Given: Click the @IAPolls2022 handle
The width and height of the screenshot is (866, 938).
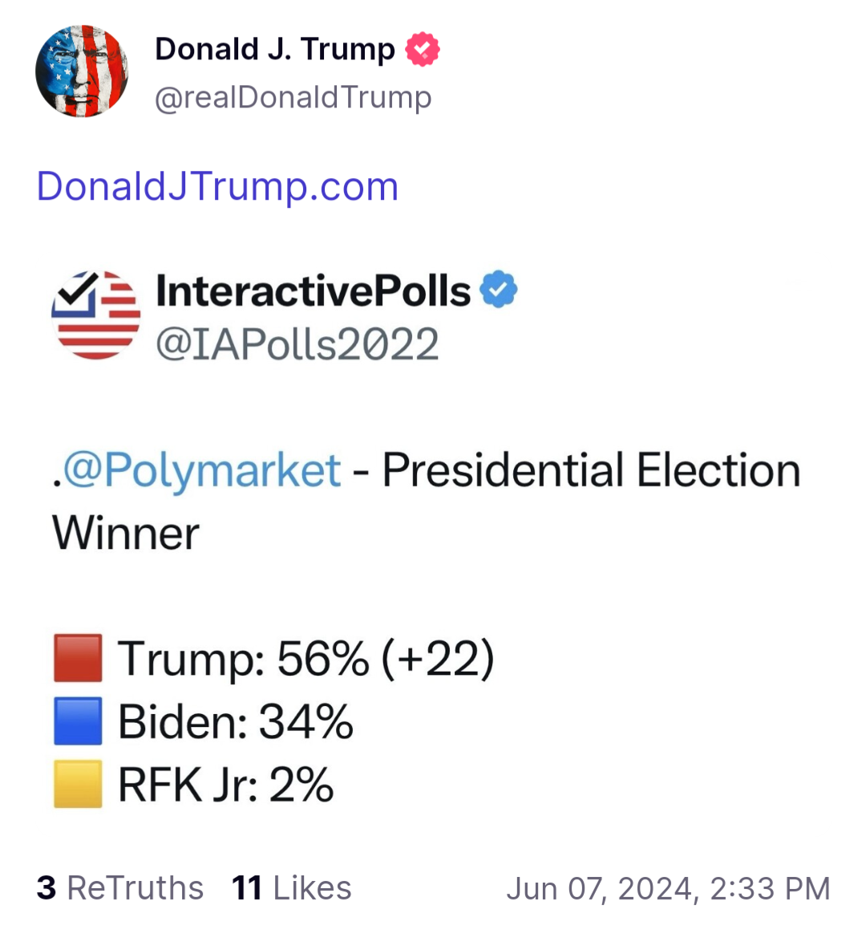Looking at the screenshot, I should [297, 344].
